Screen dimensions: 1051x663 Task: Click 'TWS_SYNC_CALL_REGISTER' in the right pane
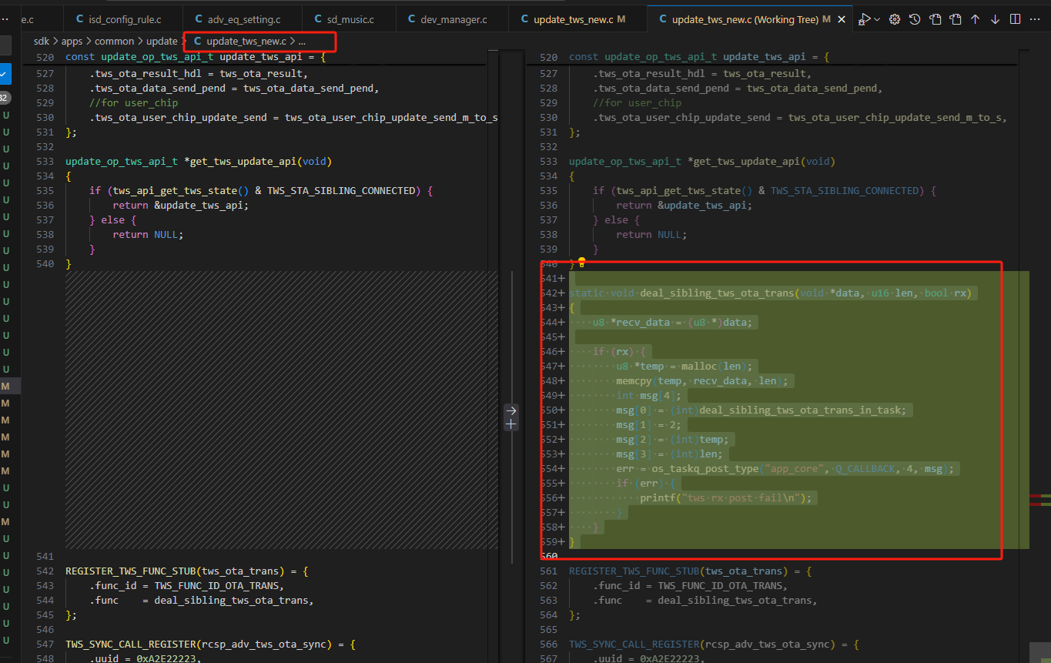(x=634, y=645)
